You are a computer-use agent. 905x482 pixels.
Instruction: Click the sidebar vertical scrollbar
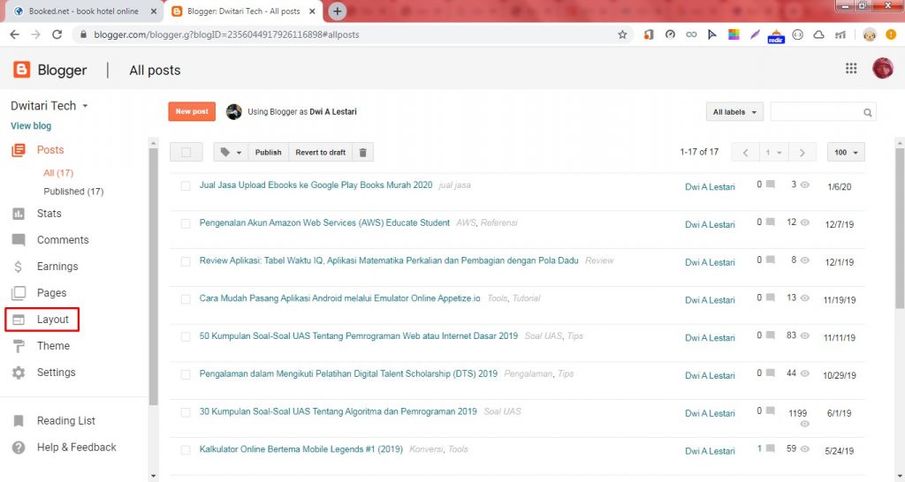coord(153,276)
